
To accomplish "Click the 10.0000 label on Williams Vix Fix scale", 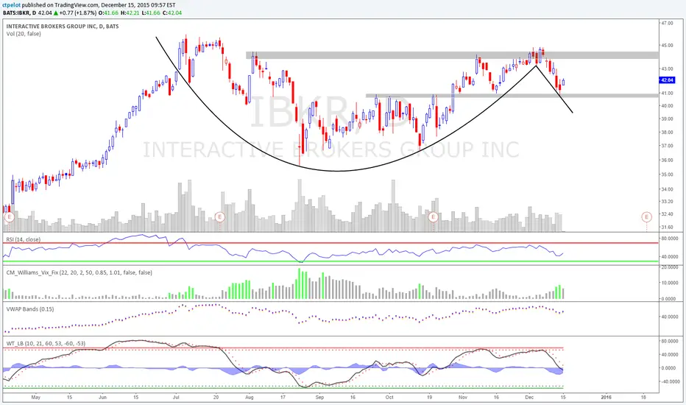I will pos(670,283).
